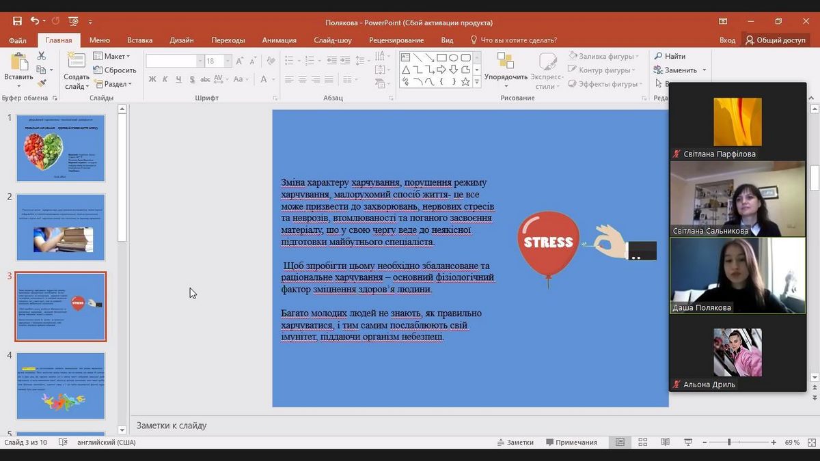Pick the star shape in shapes gallery

click(x=465, y=82)
